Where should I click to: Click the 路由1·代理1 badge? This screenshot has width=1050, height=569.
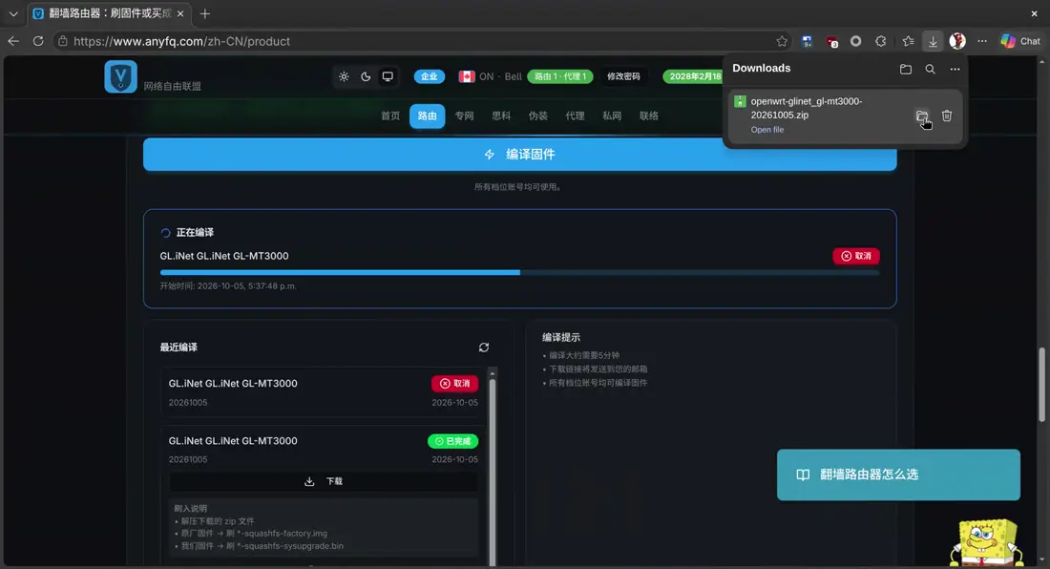point(559,76)
